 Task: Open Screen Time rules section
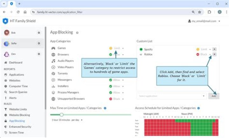point(16,133)
